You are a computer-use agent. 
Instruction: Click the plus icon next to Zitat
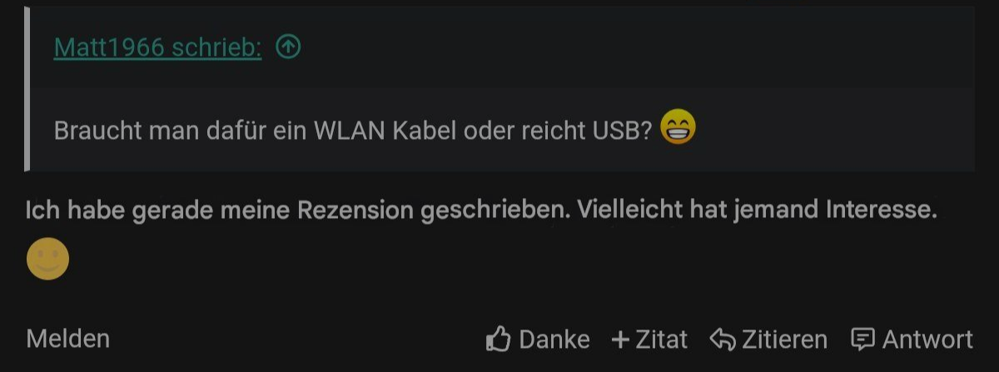620,340
